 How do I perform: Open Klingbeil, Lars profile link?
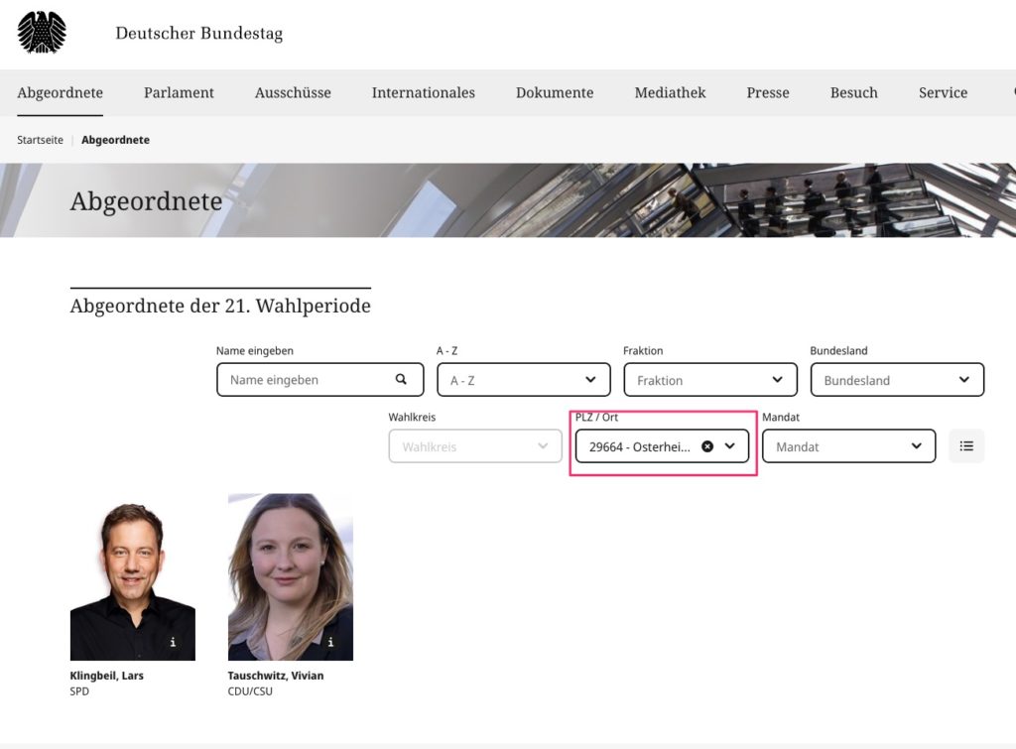tap(107, 676)
